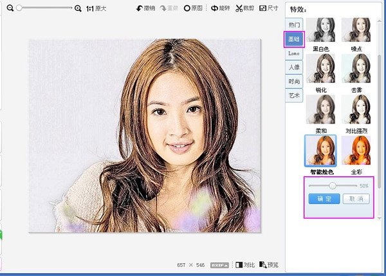386x276 pixels.
Task: Click the zoom out magnifier icon
Action: 10,8
